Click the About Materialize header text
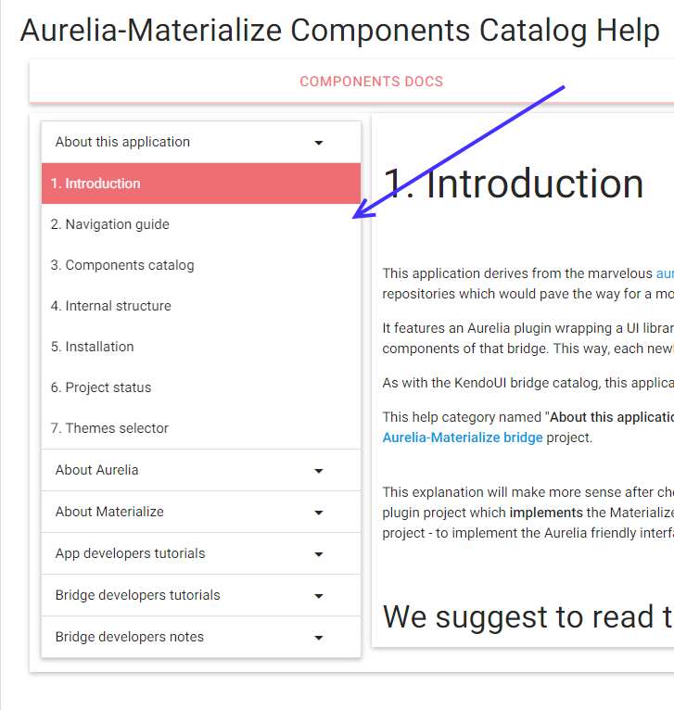Image resolution: width=674 pixels, height=710 pixels. coord(108,512)
